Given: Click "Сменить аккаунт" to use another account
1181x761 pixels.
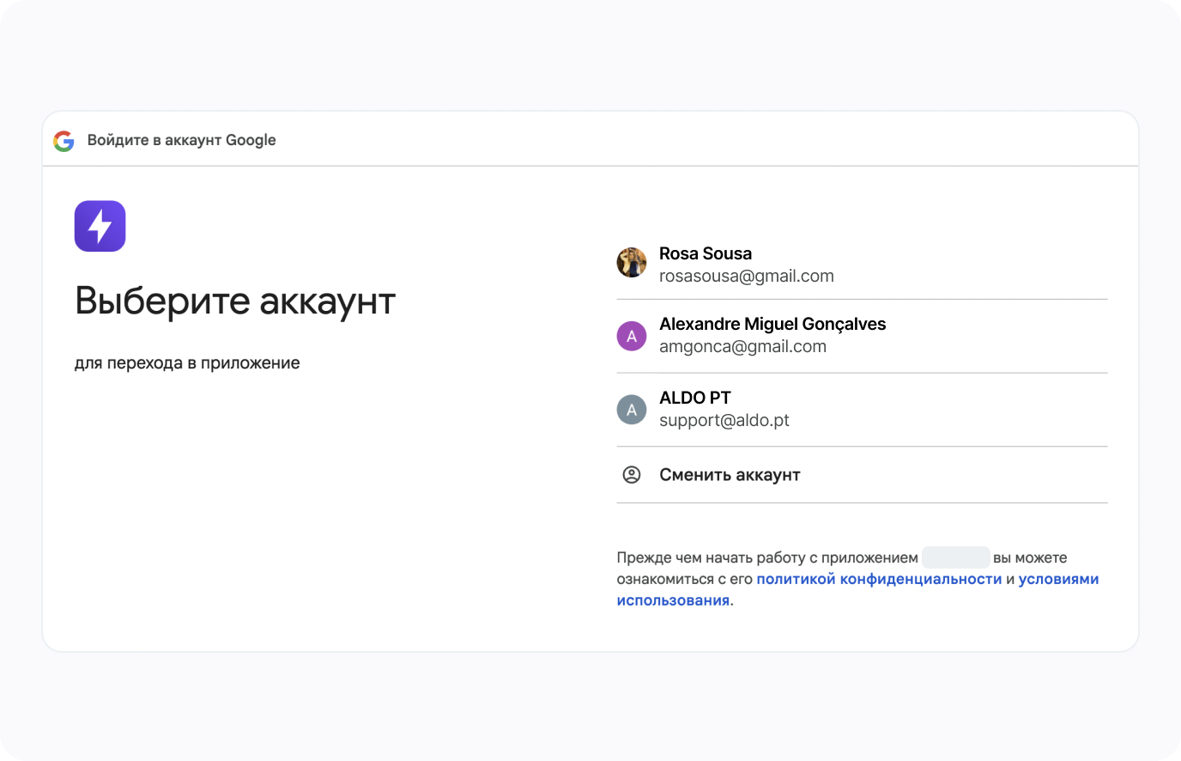Looking at the screenshot, I should click(x=730, y=475).
